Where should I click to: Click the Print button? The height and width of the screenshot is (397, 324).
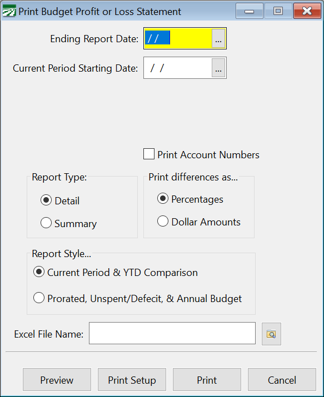[207, 380]
